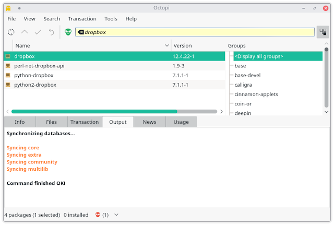334x225 pixels.
Task: Switch to the Info tab
Action: click(20, 122)
